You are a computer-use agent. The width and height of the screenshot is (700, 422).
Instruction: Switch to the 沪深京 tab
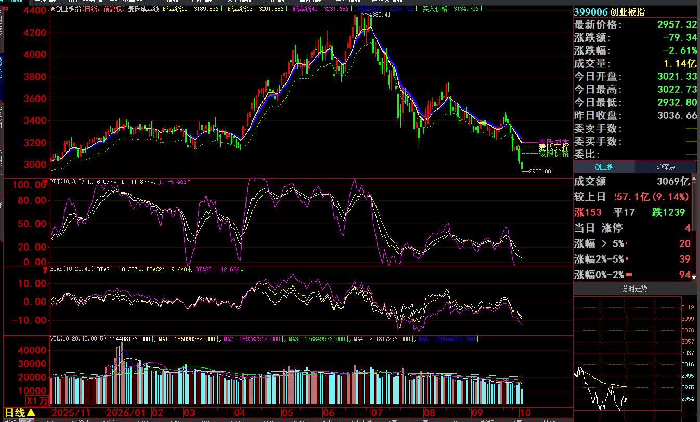pos(666,167)
